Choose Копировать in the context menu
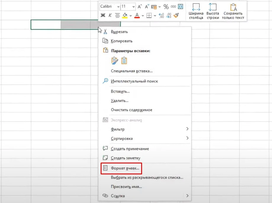272x203 pixels. click(121, 41)
